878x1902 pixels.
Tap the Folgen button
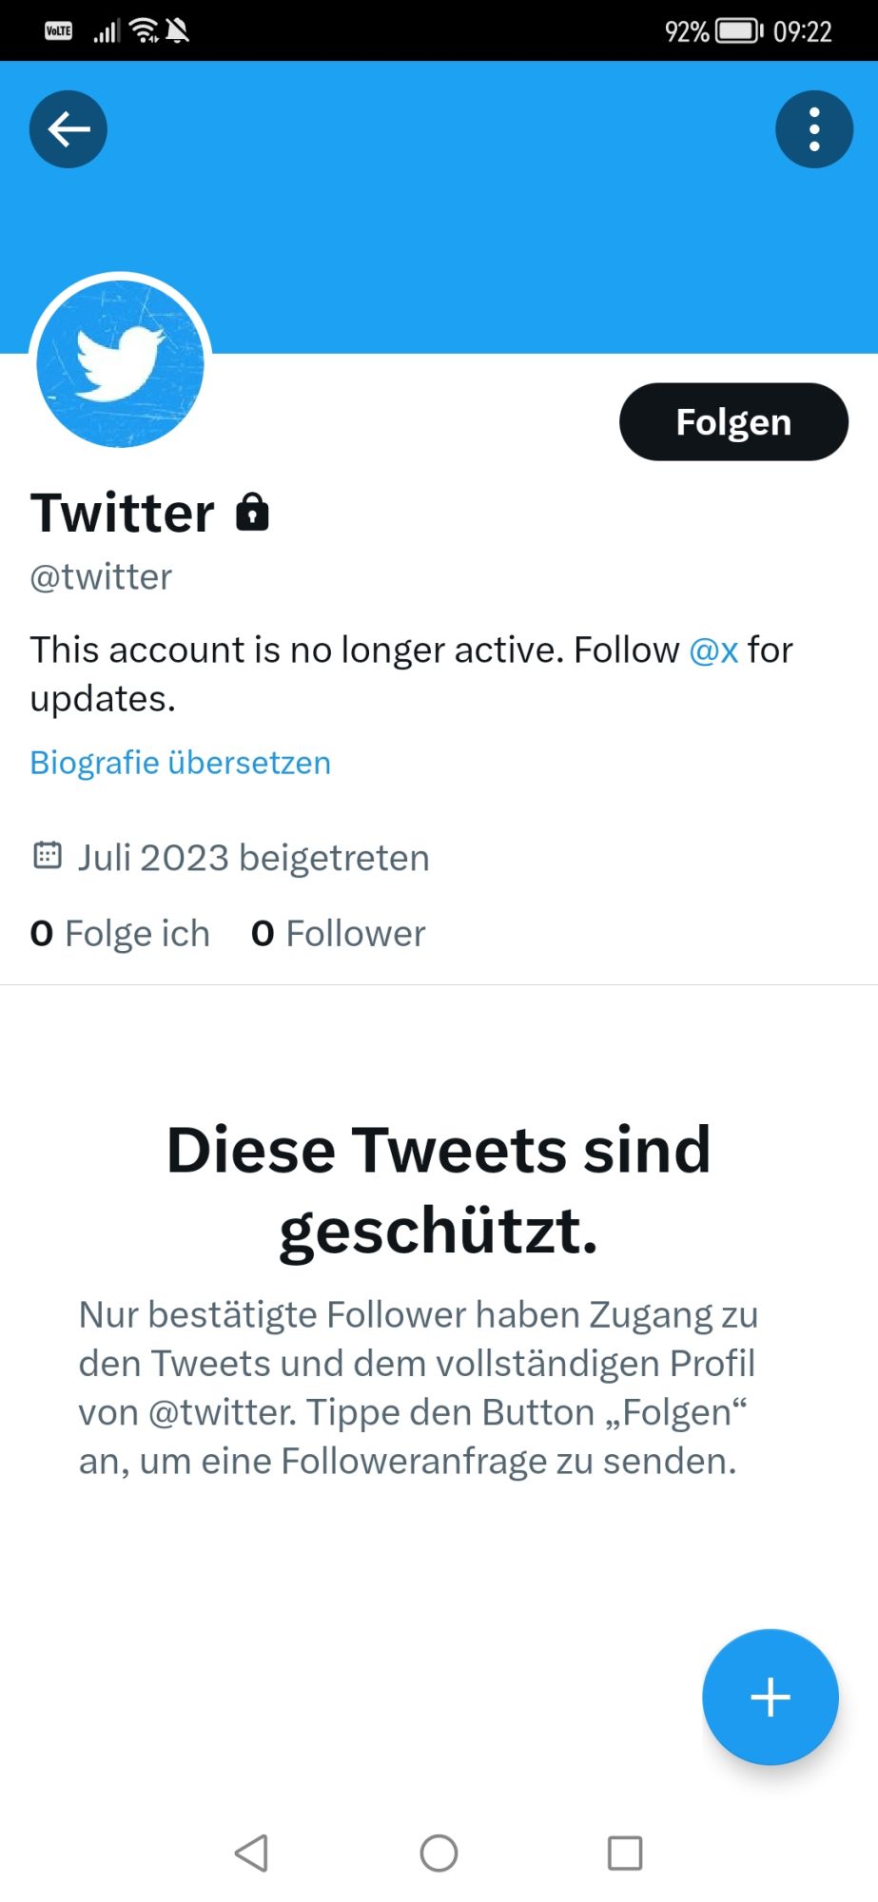click(733, 422)
